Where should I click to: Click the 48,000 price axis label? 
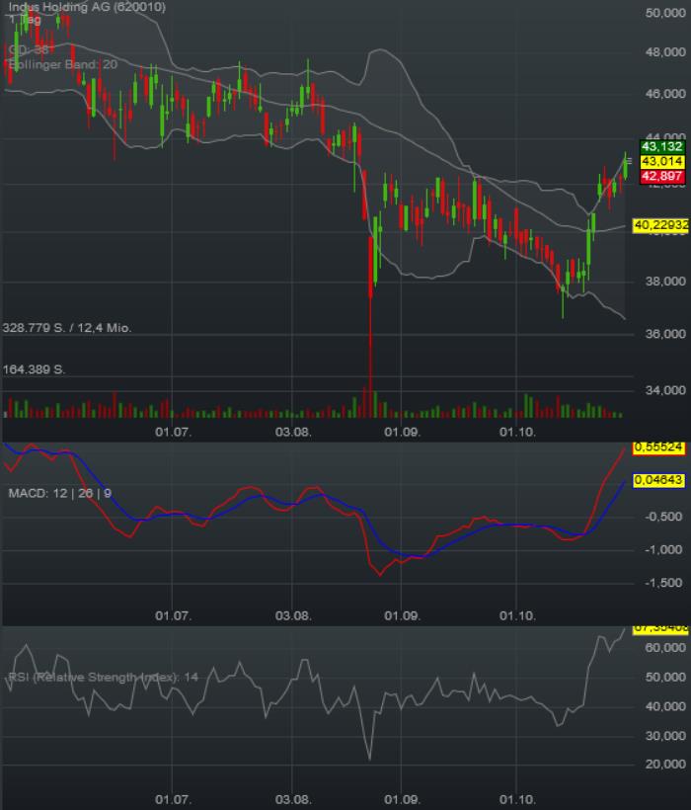pos(663,54)
